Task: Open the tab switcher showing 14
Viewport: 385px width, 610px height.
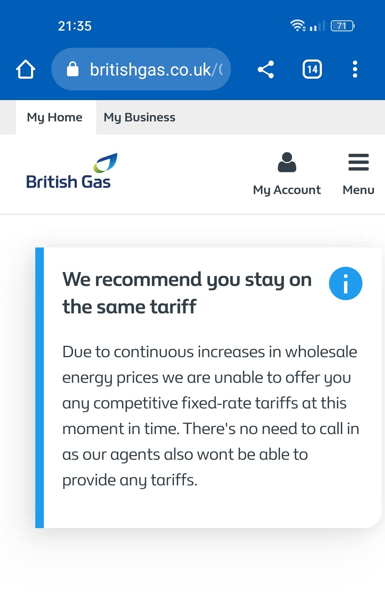Action: point(312,69)
